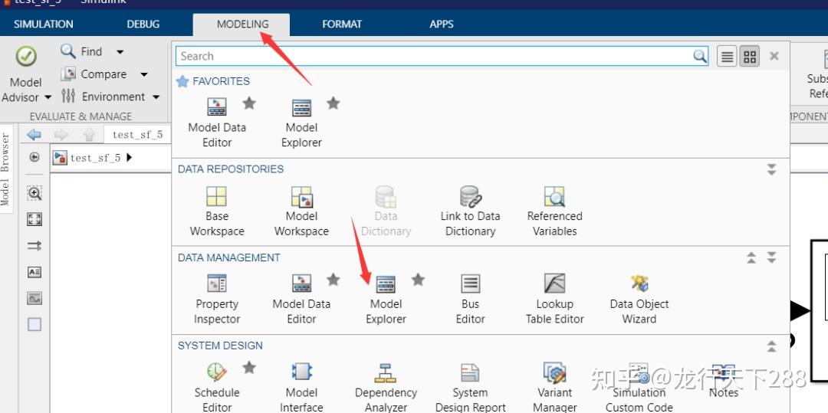Click Model Advisor check icon

click(x=26, y=56)
